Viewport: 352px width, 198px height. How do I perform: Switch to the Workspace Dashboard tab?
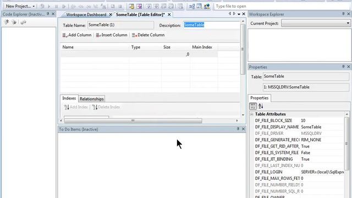(x=86, y=15)
